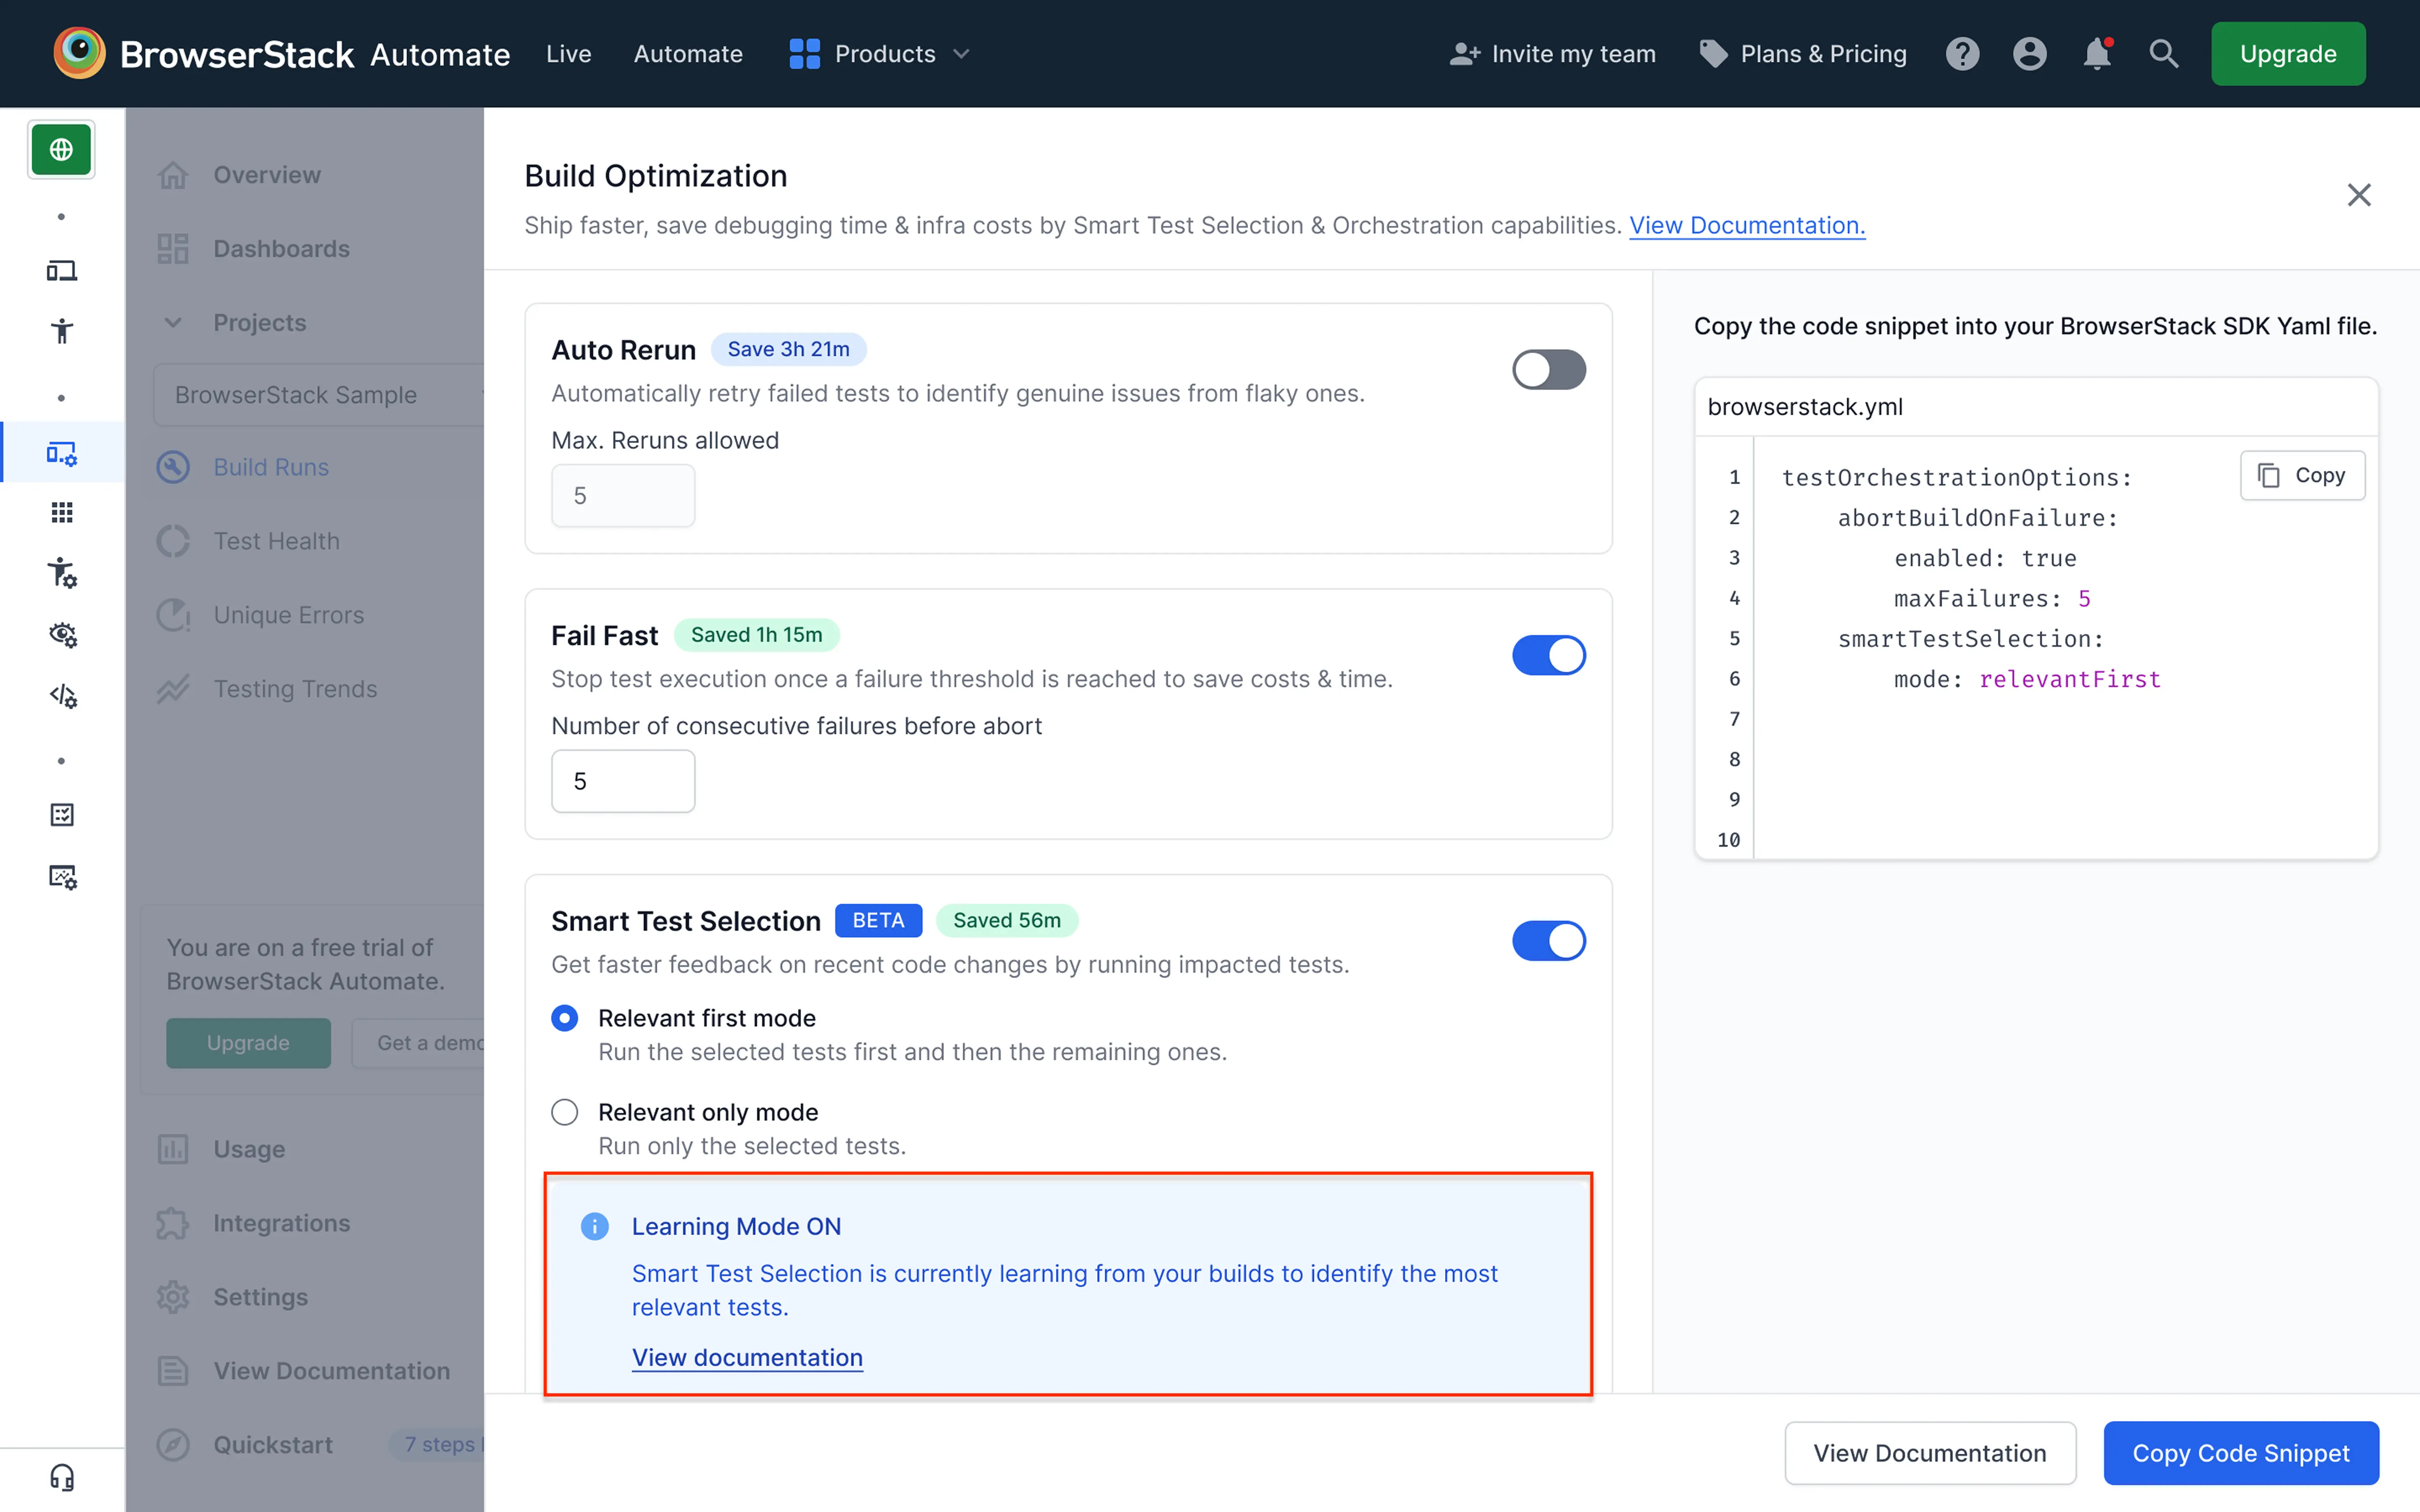
Task: Click the consecutive failures before abort field
Action: (623, 781)
